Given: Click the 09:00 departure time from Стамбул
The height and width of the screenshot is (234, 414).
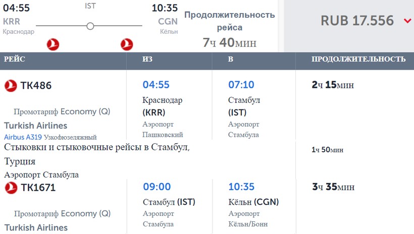Looking at the screenshot, I should [157, 187].
